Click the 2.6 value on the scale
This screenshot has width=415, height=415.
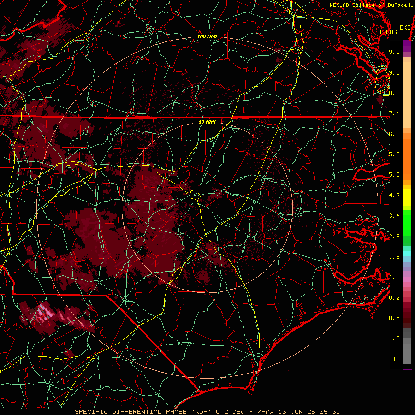pyautogui.click(x=394, y=237)
